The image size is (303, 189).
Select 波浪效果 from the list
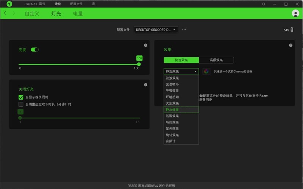181,78
